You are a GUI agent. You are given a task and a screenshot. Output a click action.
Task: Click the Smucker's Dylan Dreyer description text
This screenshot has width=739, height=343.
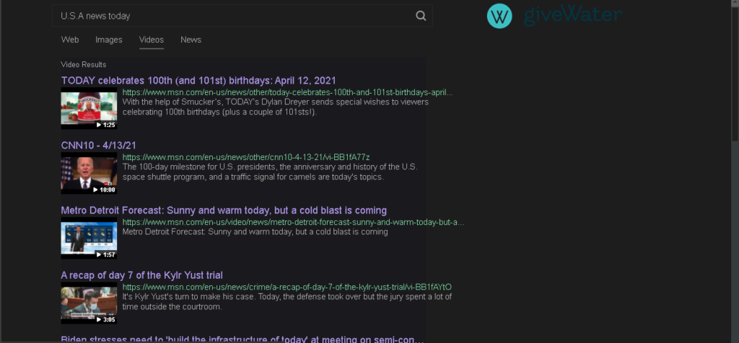pyautogui.click(x=276, y=107)
